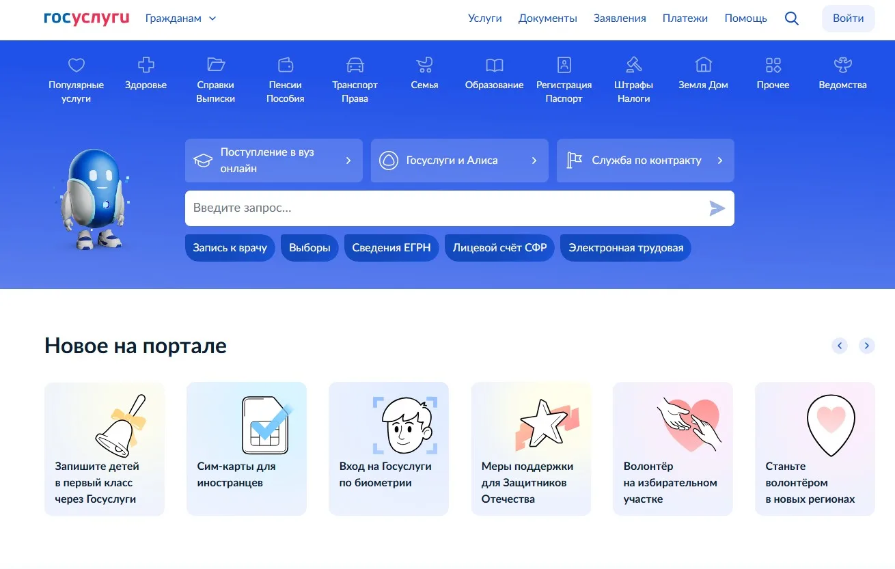Open Транспорт Права car icon

355,65
